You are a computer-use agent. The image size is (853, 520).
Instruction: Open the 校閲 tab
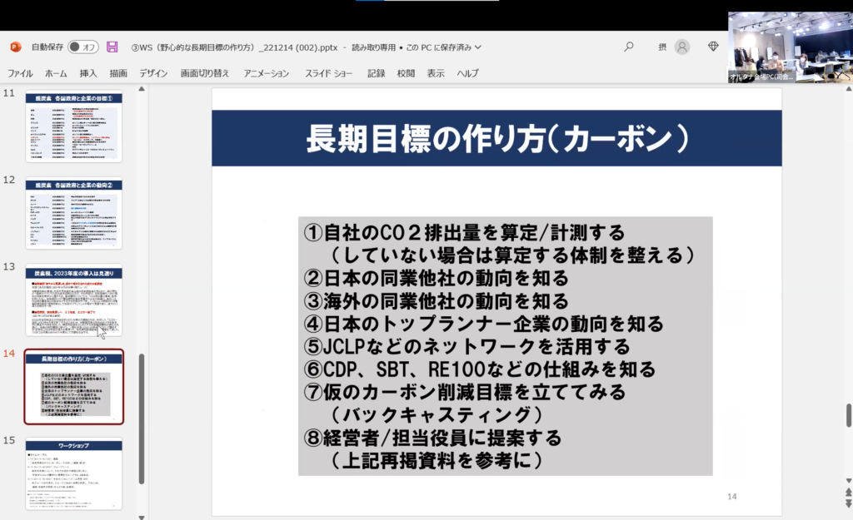pyautogui.click(x=406, y=73)
